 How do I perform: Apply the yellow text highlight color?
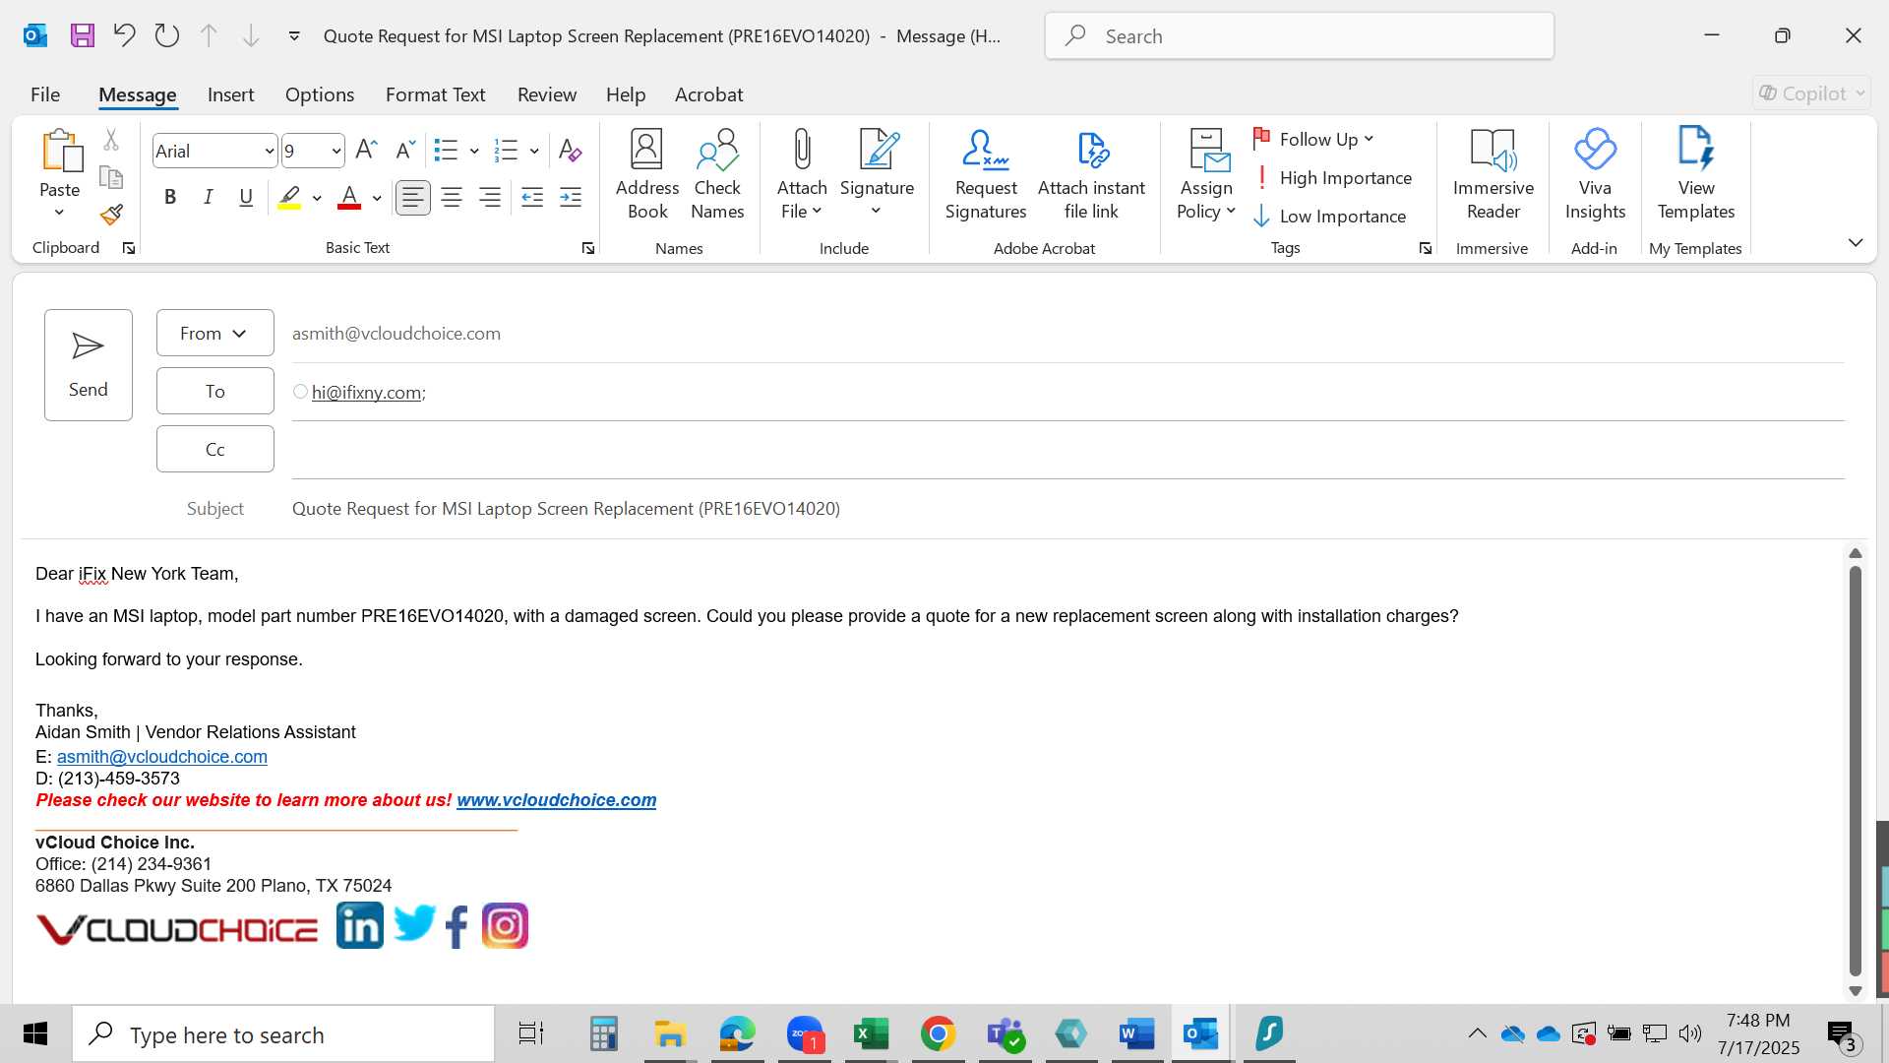(289, 198)
